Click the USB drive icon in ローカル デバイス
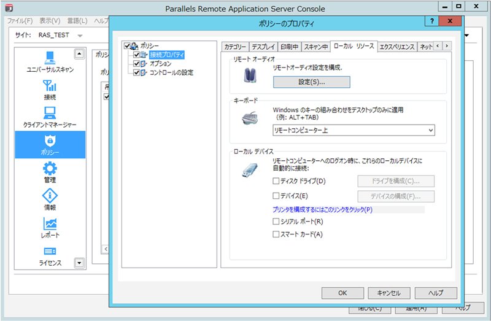The width and height of the screenshot is (491, 321). (250, 170)
